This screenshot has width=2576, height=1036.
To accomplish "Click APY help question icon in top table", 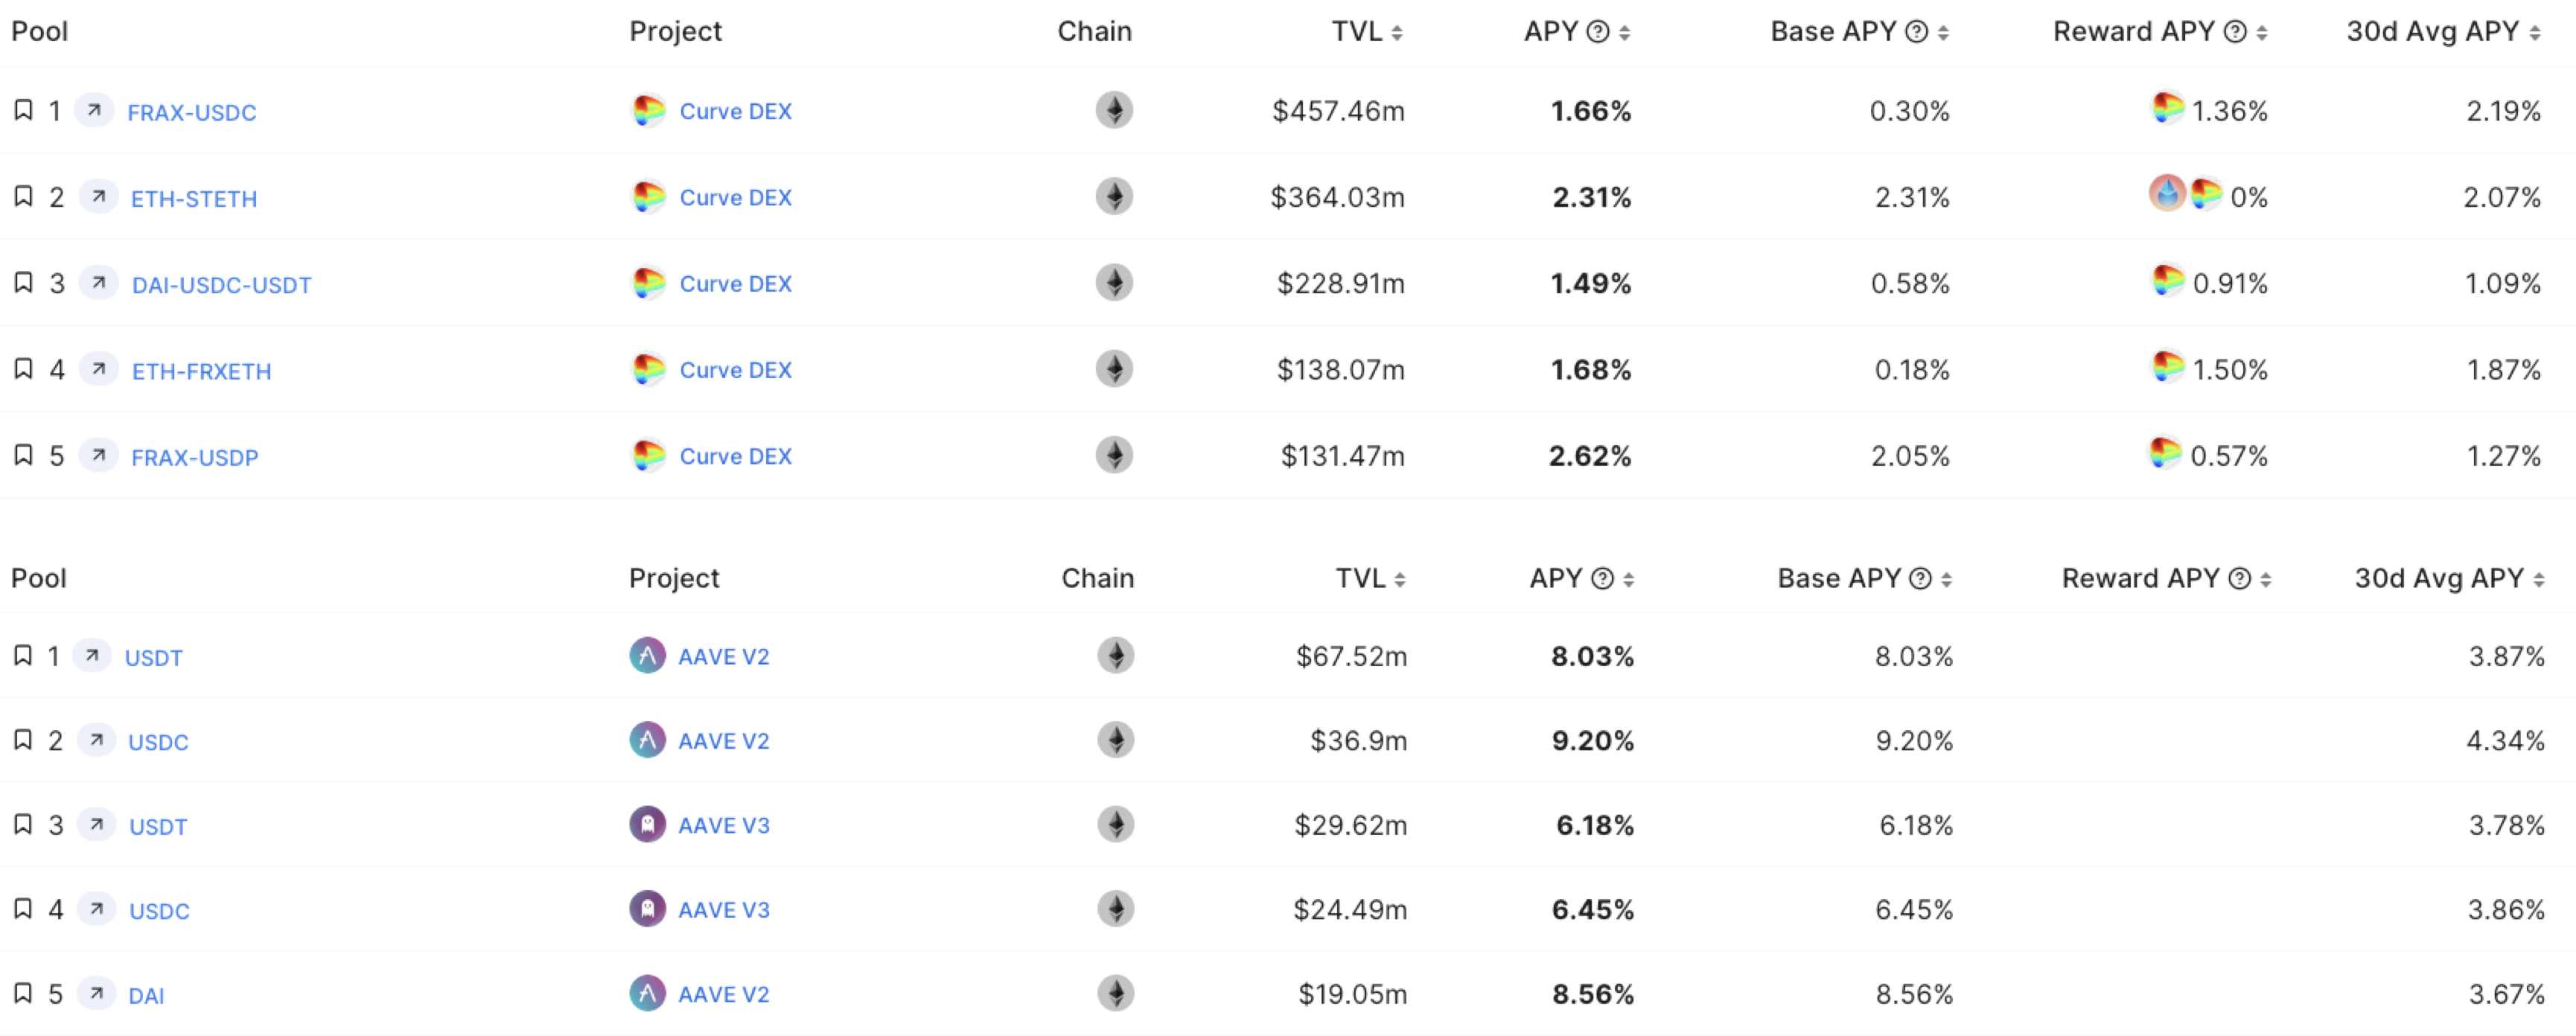I will (x=1598, y=32).
